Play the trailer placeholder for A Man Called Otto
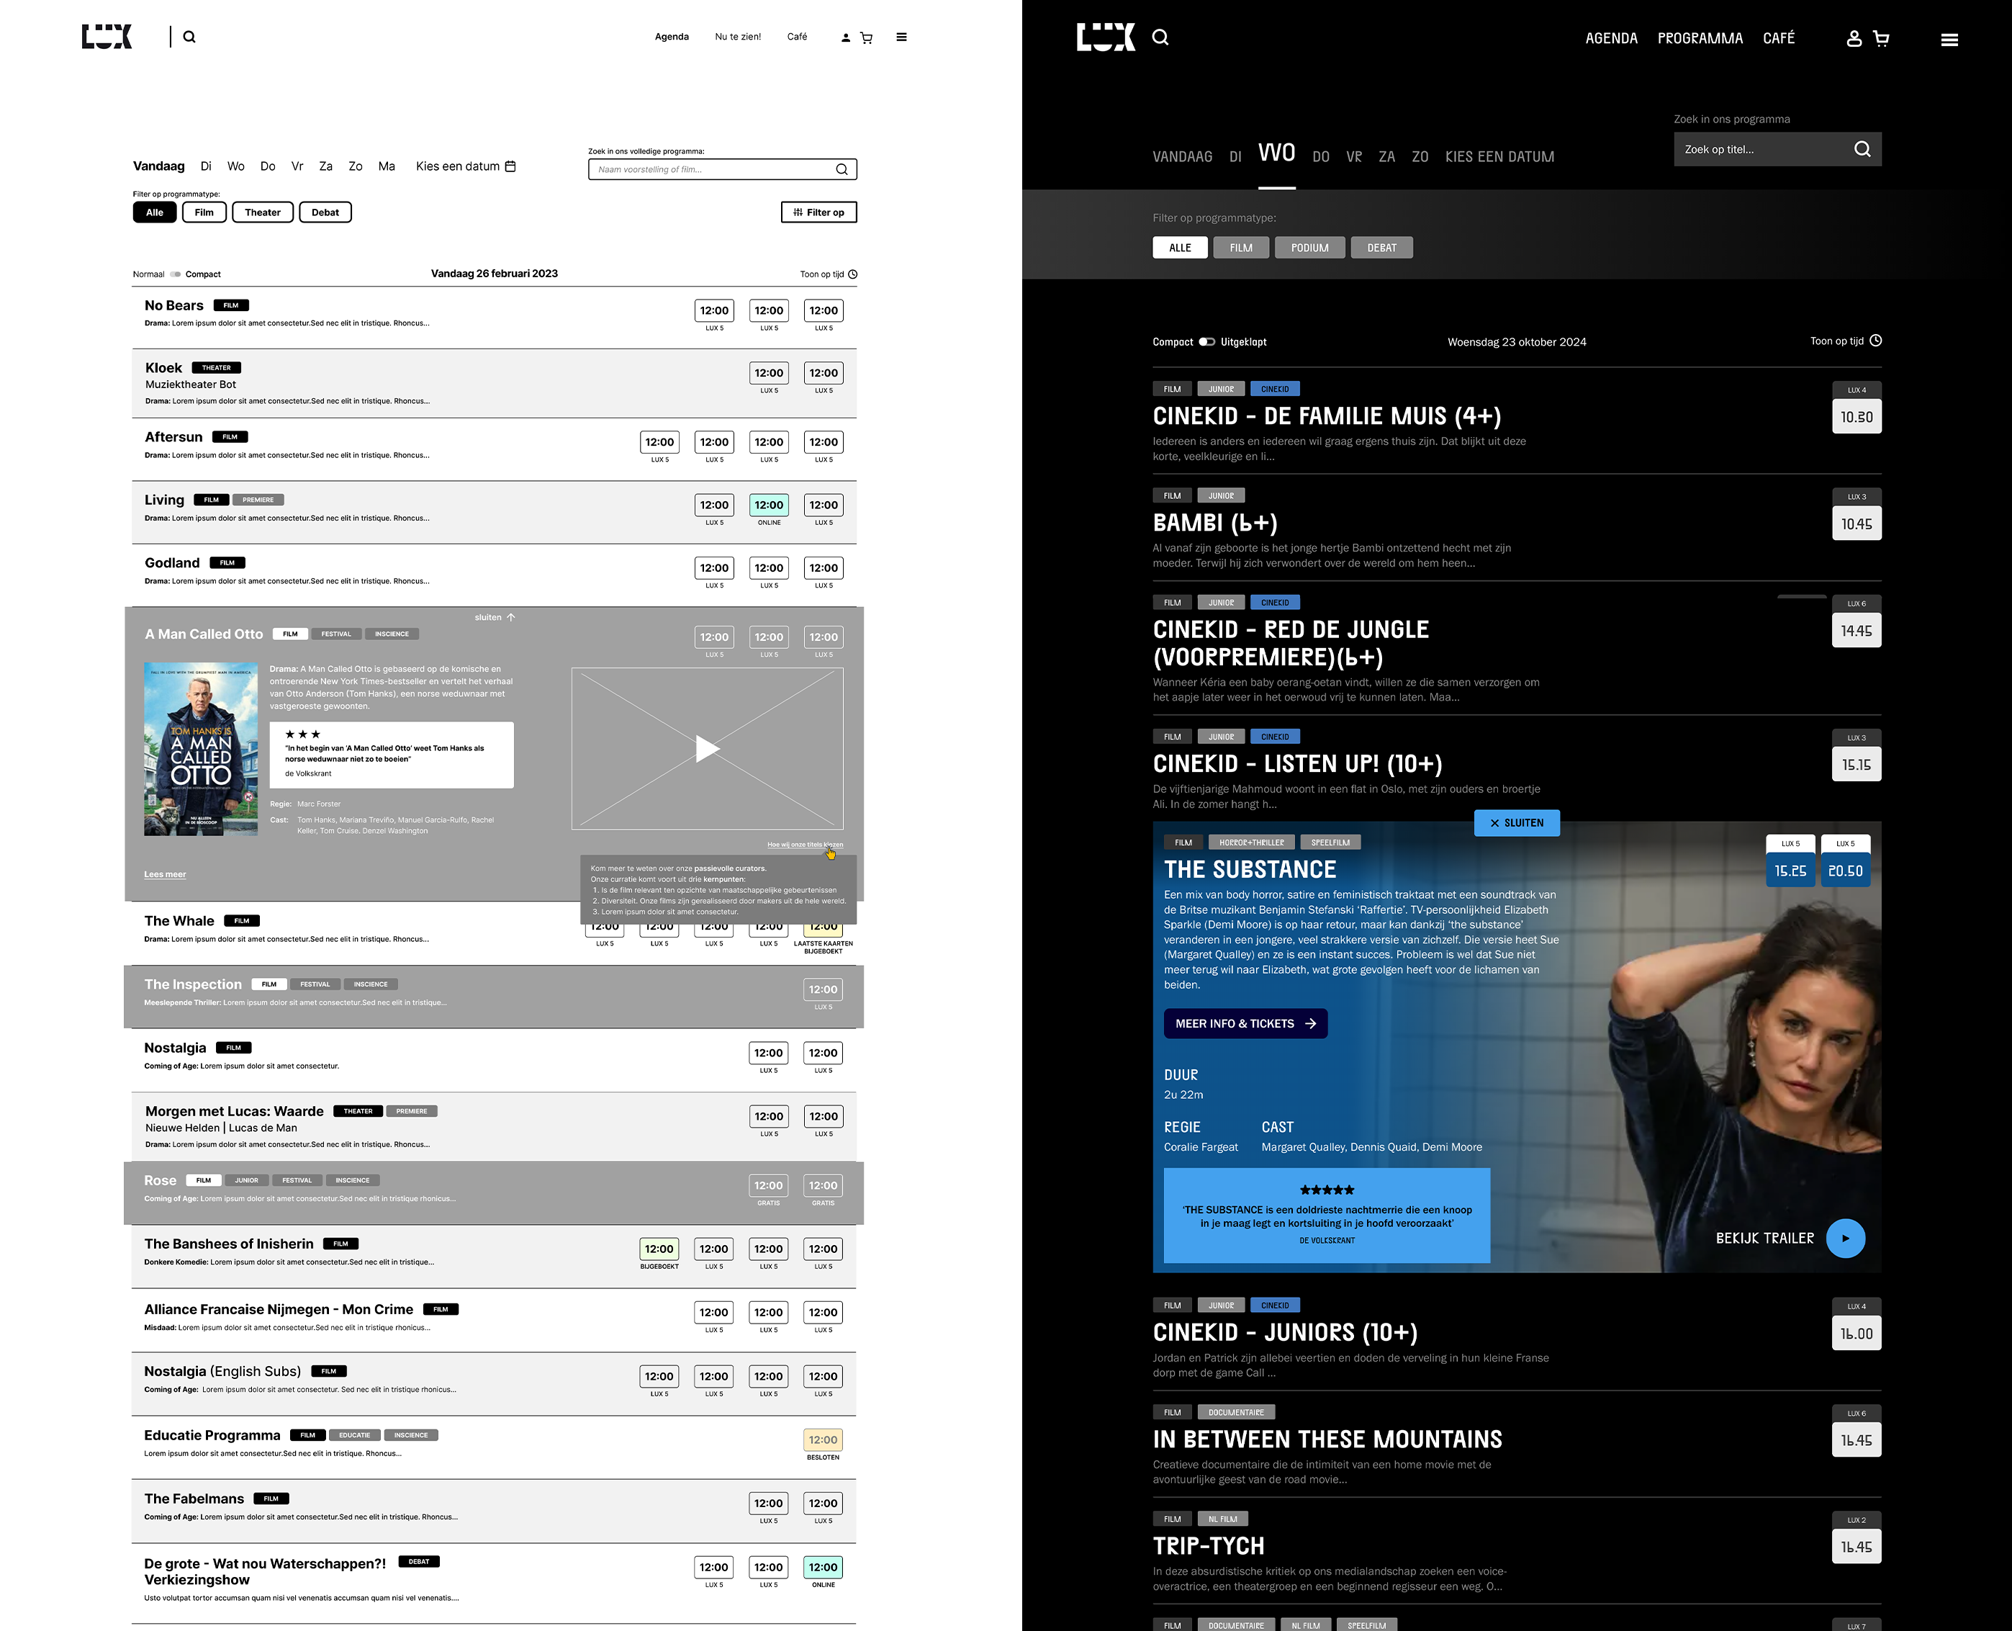 click(x=708, y=749)
